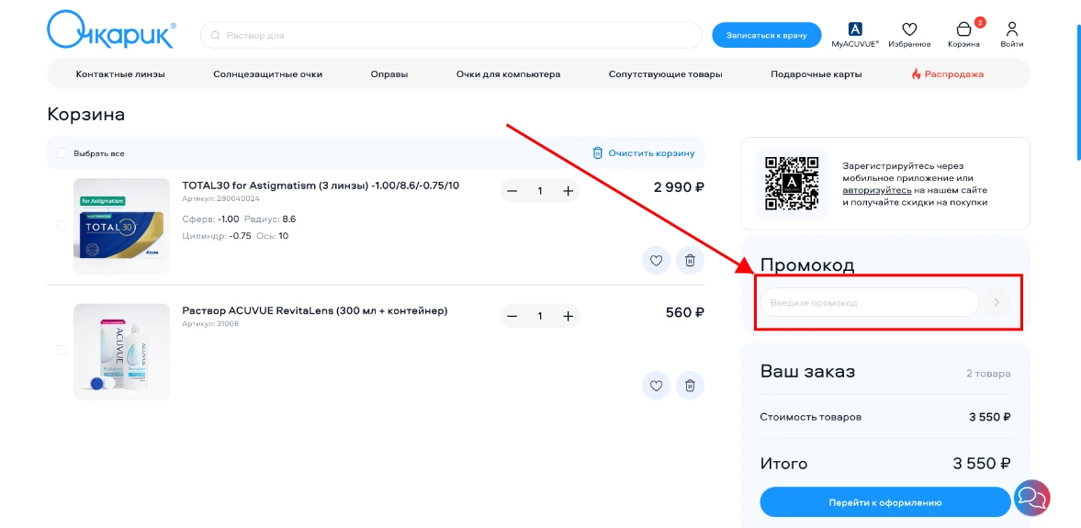Open the chat support bubble icon
This screenshot has height=528, width=1081.
click(x=1031, y=498)
